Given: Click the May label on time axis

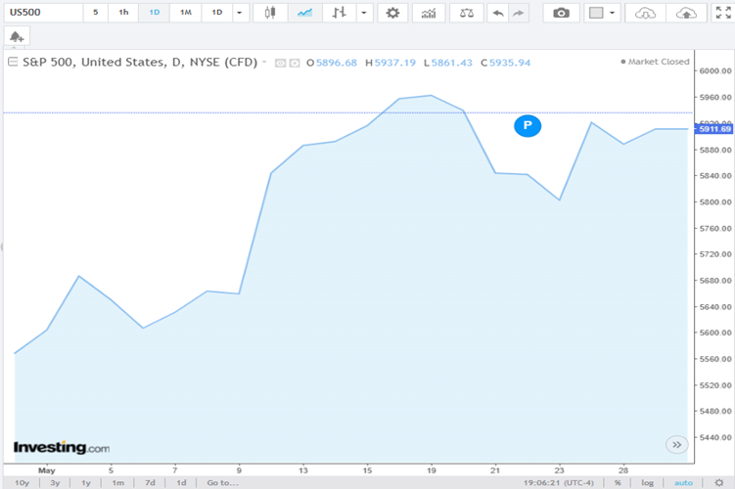Looking at the screenshot, I should [x=46, y=470].
